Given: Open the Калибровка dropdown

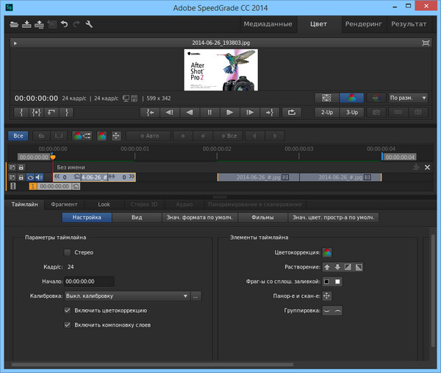Looking at the screenshot, I should [126, 296].
